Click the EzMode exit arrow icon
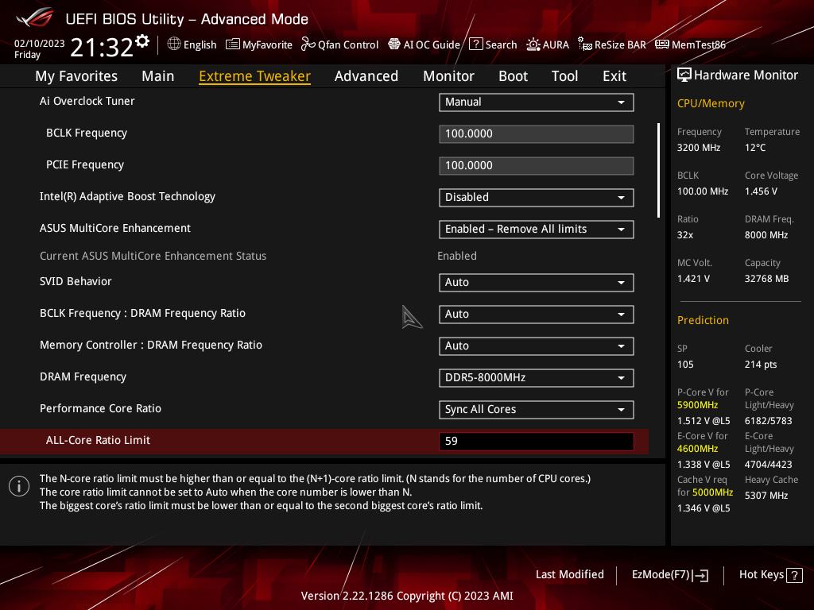 tap(700, 575)
